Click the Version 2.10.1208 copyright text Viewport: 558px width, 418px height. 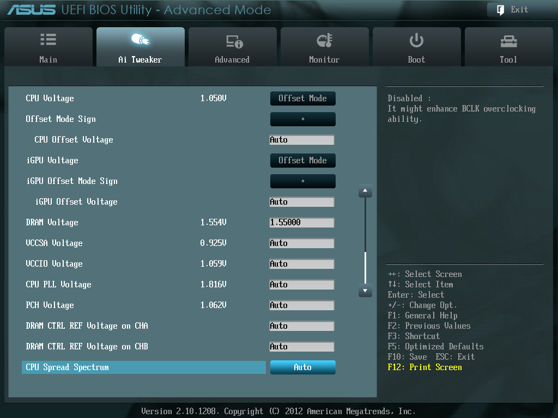point(278,411)
